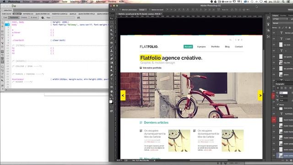Open the Affichage menu
The image size is (293, 165).
(101, 1)
